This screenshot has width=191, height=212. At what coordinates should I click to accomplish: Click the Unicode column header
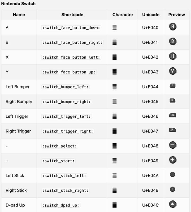pos(150,15)
